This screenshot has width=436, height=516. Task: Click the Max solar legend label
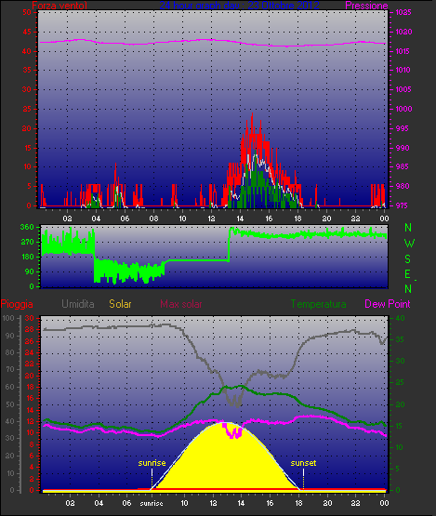181,304
